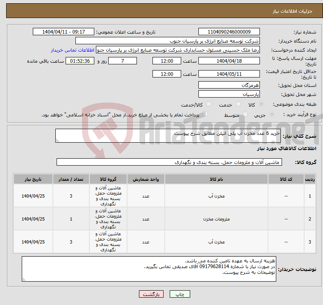Click the announcement date field 1404/04/11 - 09:17
Viewport: 323px width, 305px height.
coord(64,32)
